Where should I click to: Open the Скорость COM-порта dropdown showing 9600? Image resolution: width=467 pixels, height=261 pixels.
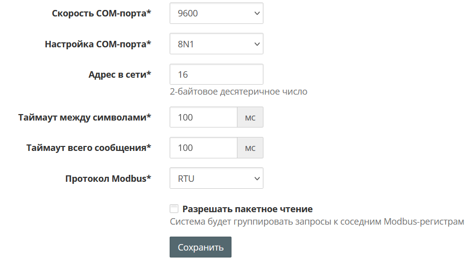pyautogui.click(x=216, y=13)
